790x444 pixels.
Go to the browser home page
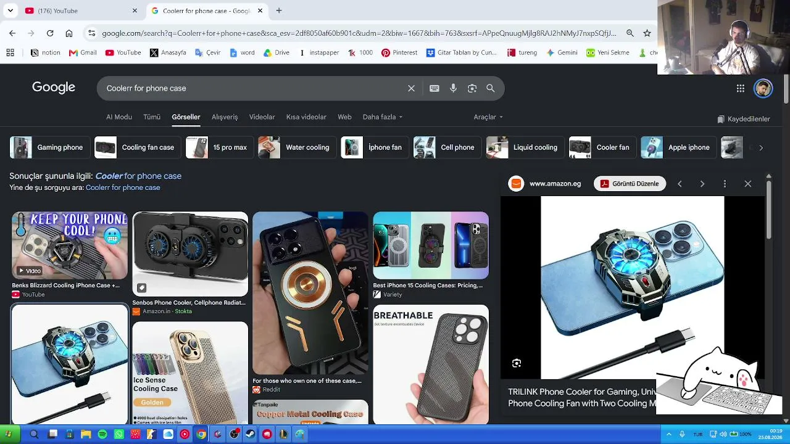tap(69, 33)
